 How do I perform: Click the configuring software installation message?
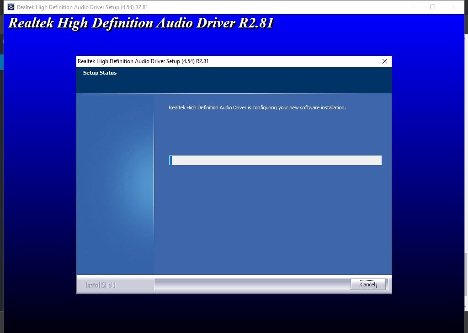[257, 107]
